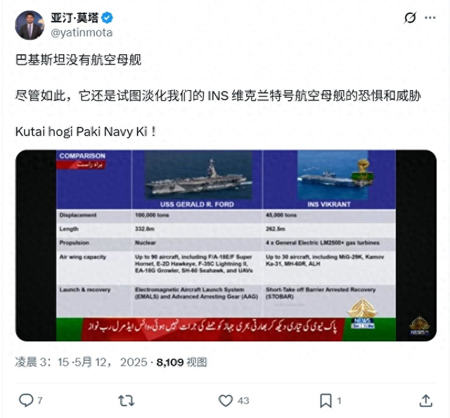
Task: Click the post timestamp 5月 12, 2025
Action: point(111,362)
